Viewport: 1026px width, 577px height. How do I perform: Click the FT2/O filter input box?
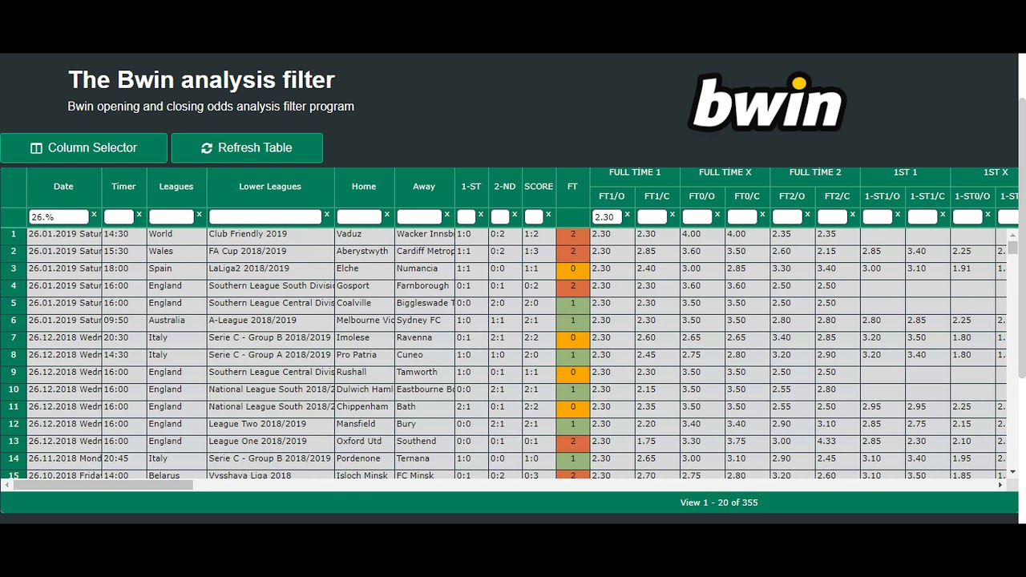(x=786, y=217)
